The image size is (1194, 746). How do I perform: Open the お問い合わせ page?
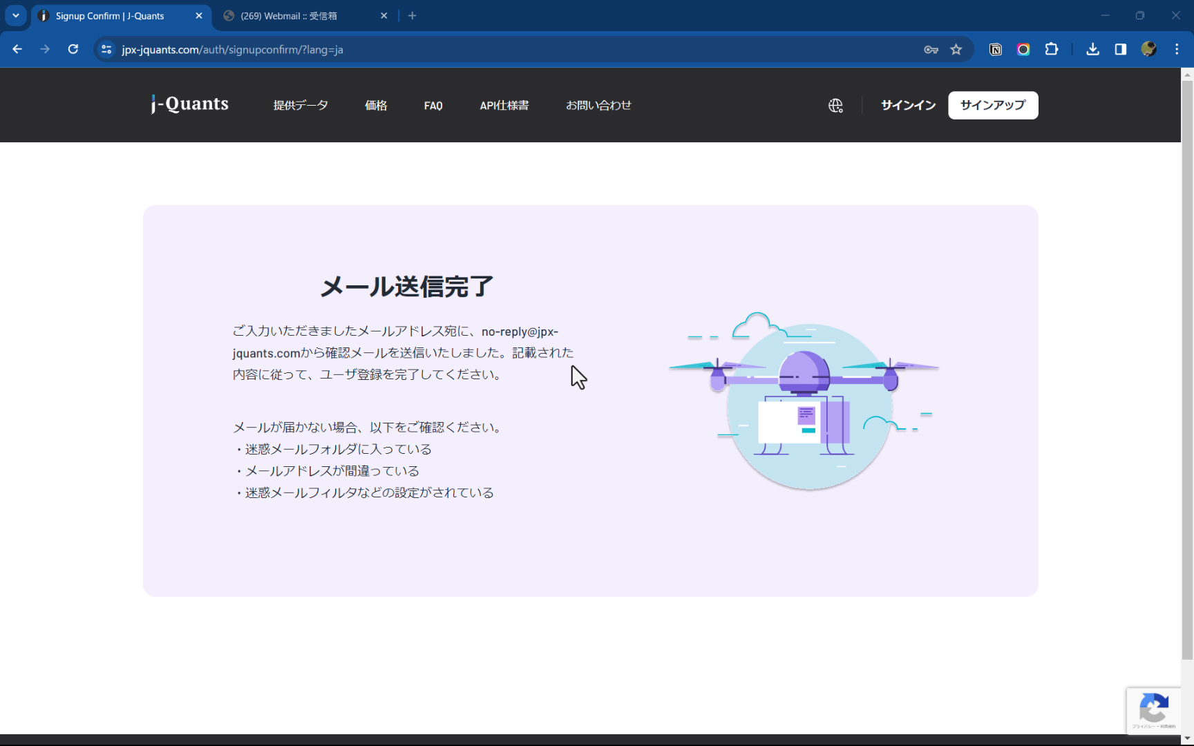tap(598, 105)
